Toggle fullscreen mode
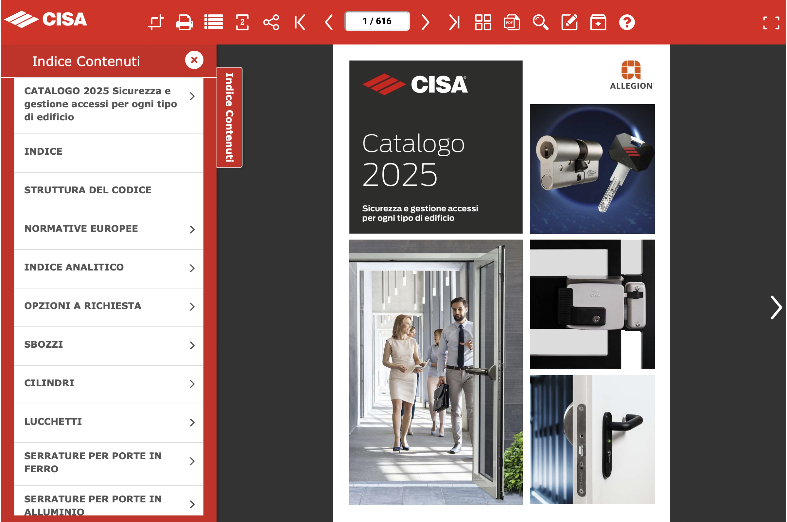This screenshot has height=522, width=787. [x=771, y=23]
